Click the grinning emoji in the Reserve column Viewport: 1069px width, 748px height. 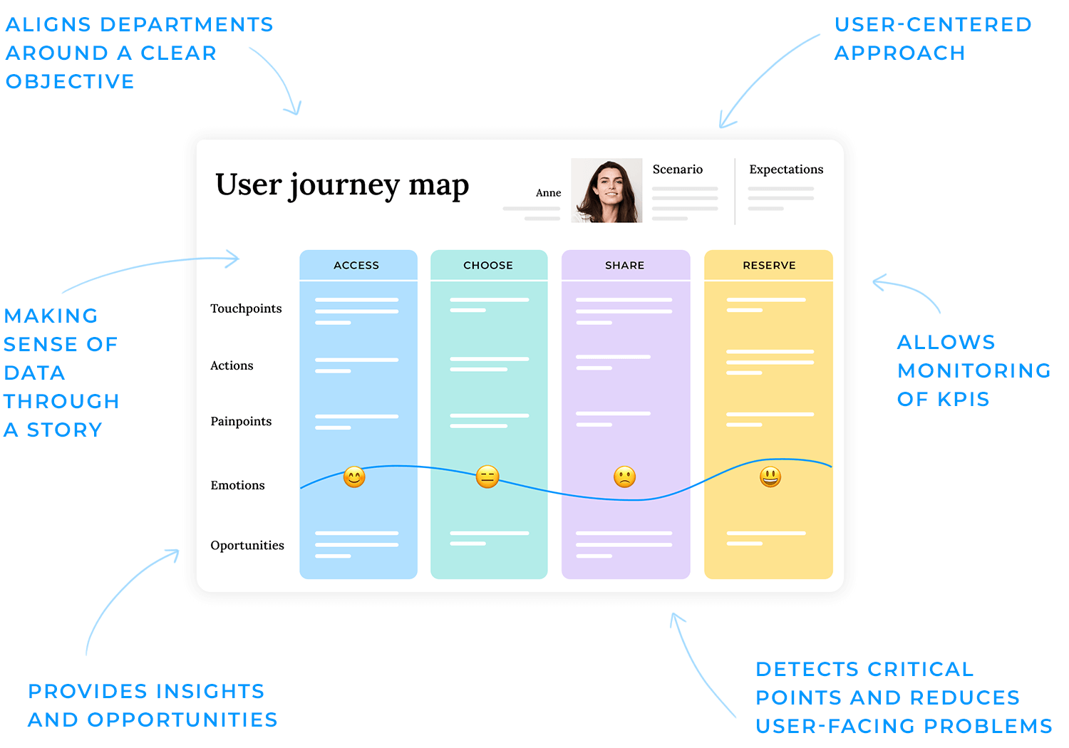point(770,477)
